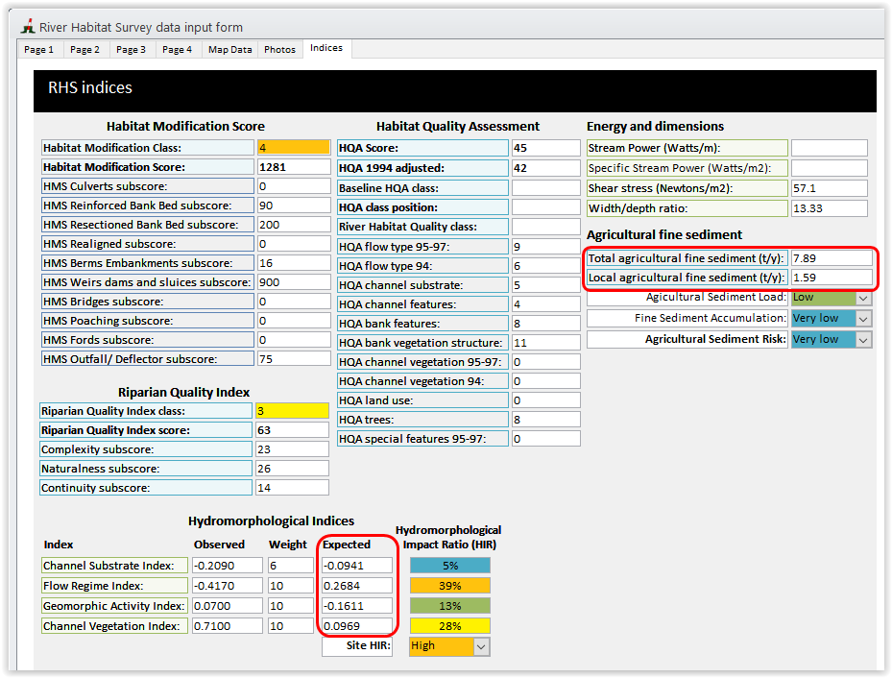892x678 pixels.
Task: Switch to the Page 1 tab
Action: pyautogui.click(x=39, y=50)
